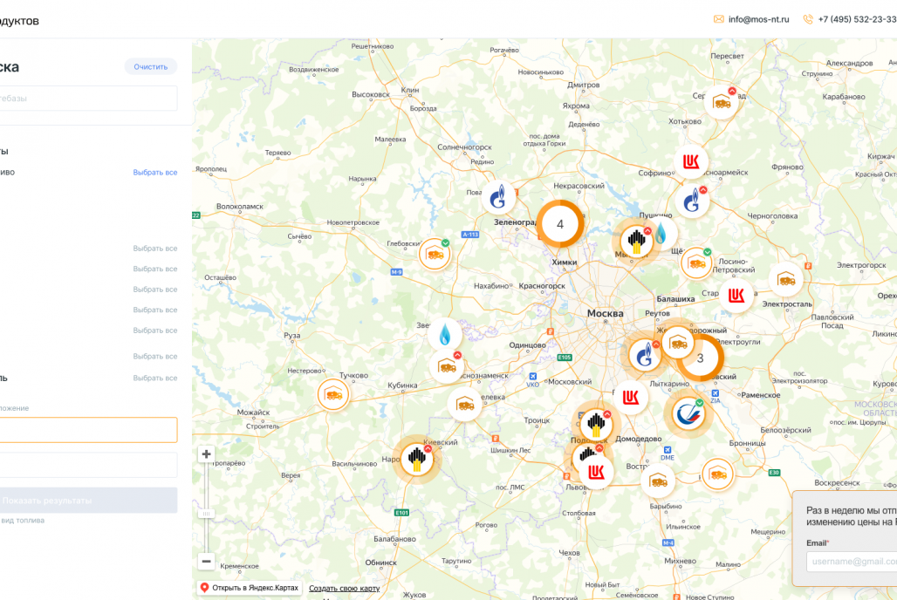Select the truck marker near Сергиев Посад

[722, 102]
